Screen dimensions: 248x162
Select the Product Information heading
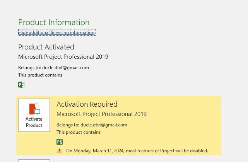[54, 22]
